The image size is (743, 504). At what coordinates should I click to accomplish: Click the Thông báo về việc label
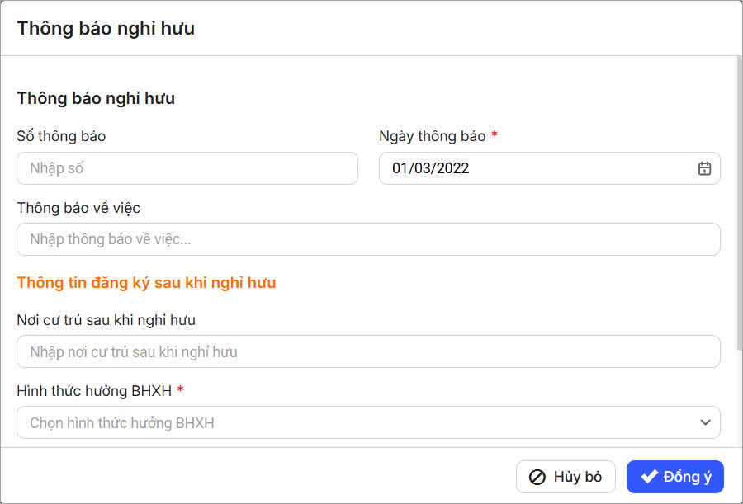coord(78,208)
